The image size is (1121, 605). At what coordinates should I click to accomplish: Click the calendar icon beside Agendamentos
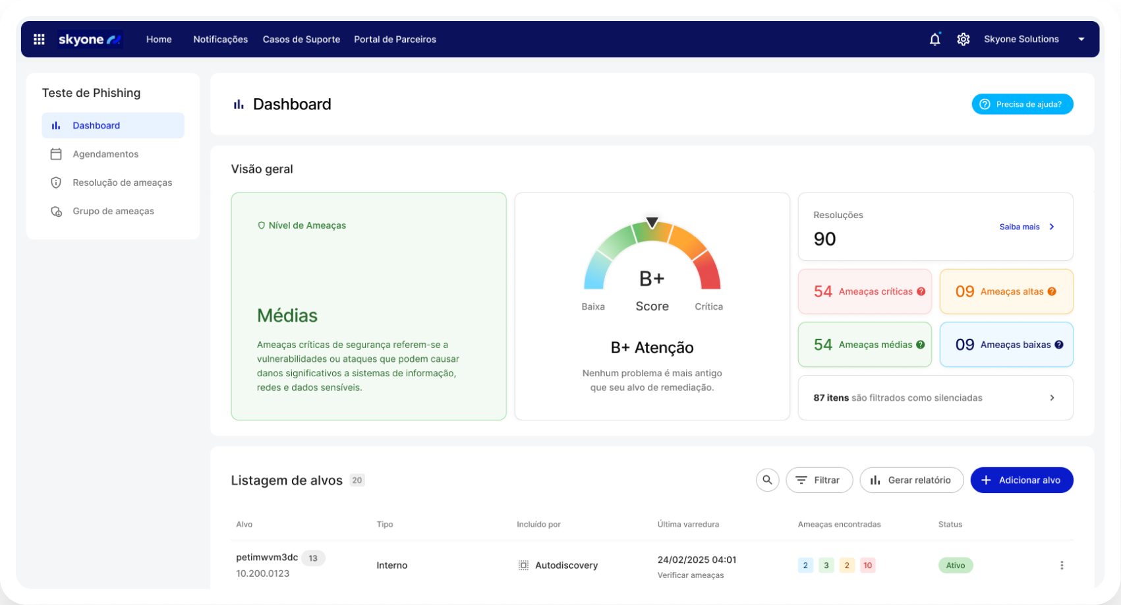tap(57, 154)
